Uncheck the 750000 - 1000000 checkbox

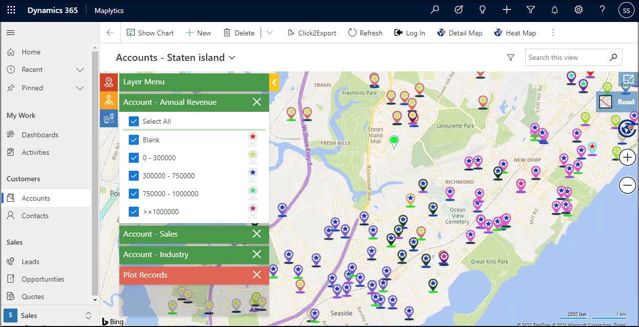pyautogui.click(x=133, y=194)
